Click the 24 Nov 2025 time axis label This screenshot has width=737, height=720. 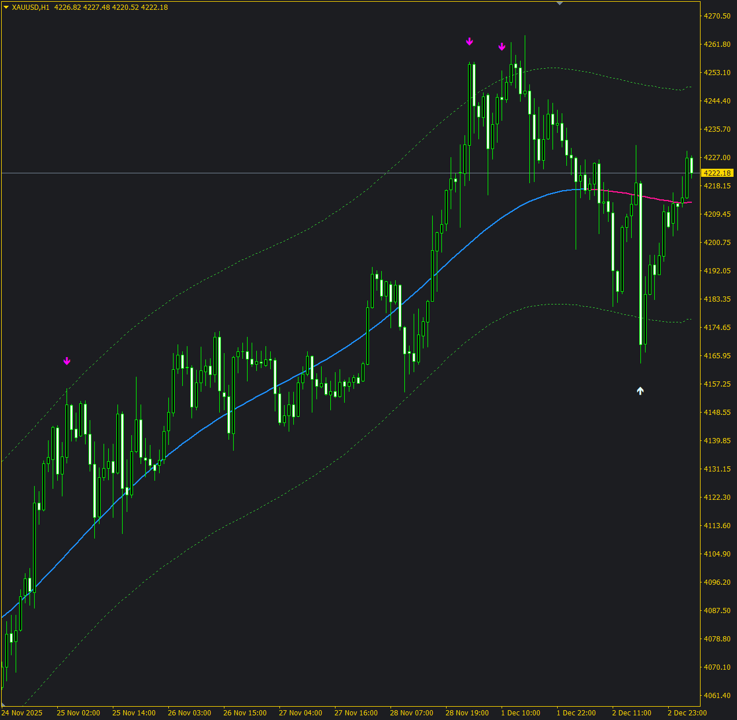click(x=22, y=712)
